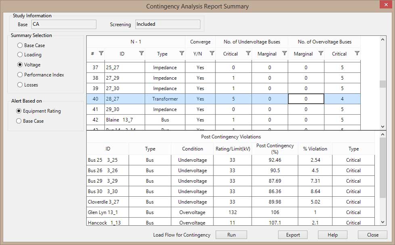Click the Converge Y/N filter funnel

[x=213, y=54]
